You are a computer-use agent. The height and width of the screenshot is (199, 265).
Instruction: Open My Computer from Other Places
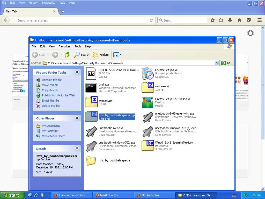click(x=50, y=131)
